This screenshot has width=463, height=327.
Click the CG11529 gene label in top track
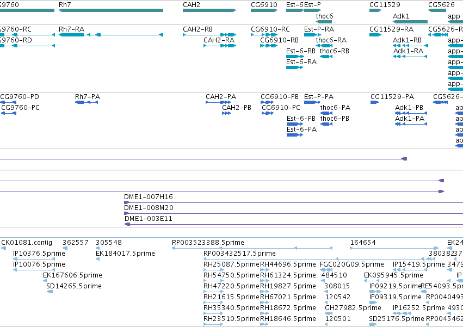pos(385,5)
